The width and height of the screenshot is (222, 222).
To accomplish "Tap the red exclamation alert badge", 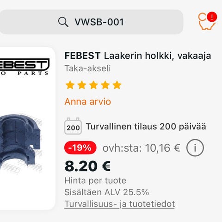I will 212,17.
